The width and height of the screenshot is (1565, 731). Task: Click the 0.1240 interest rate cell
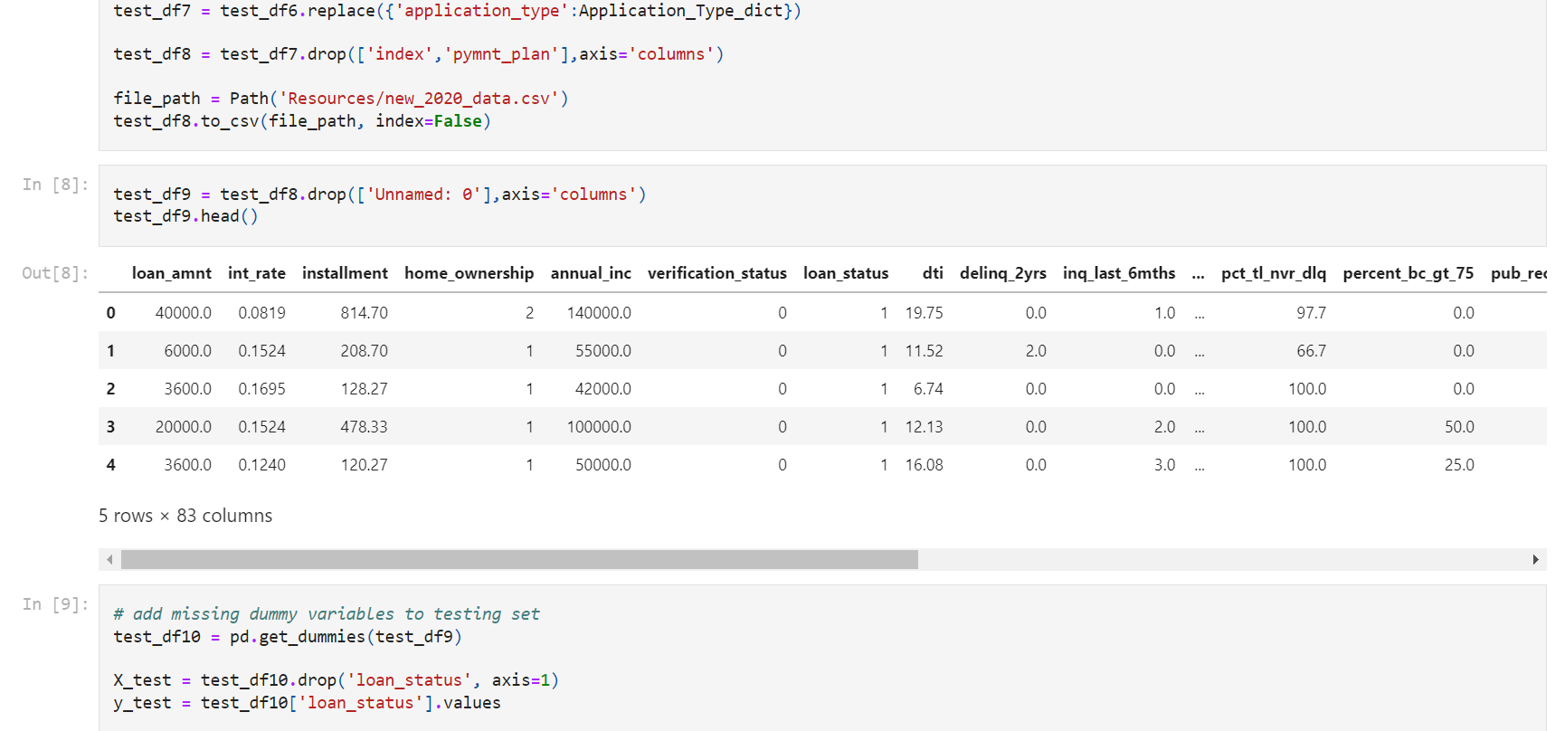[x=262, y=465]
